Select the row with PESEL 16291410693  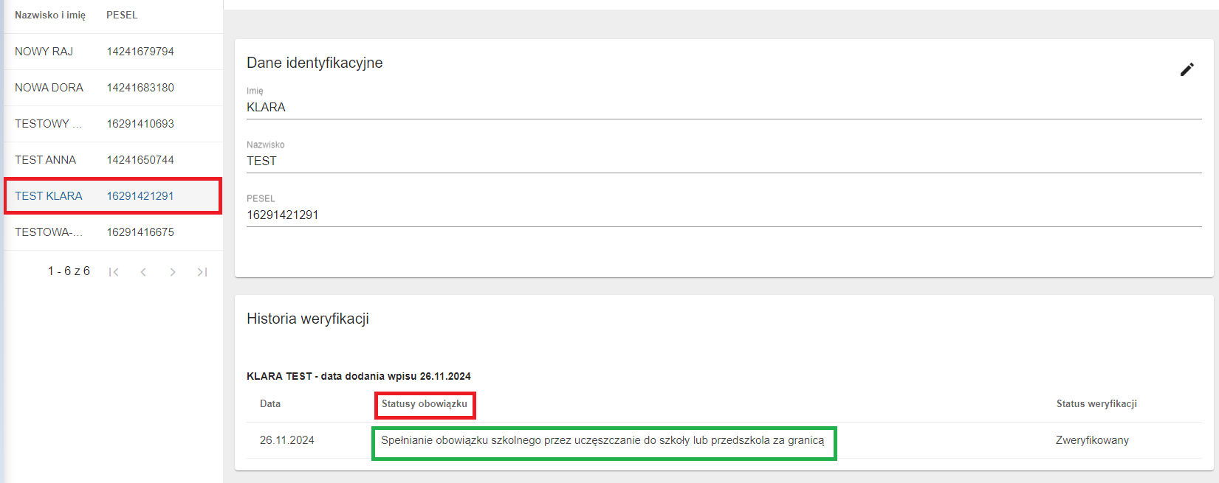click(140, 124)
